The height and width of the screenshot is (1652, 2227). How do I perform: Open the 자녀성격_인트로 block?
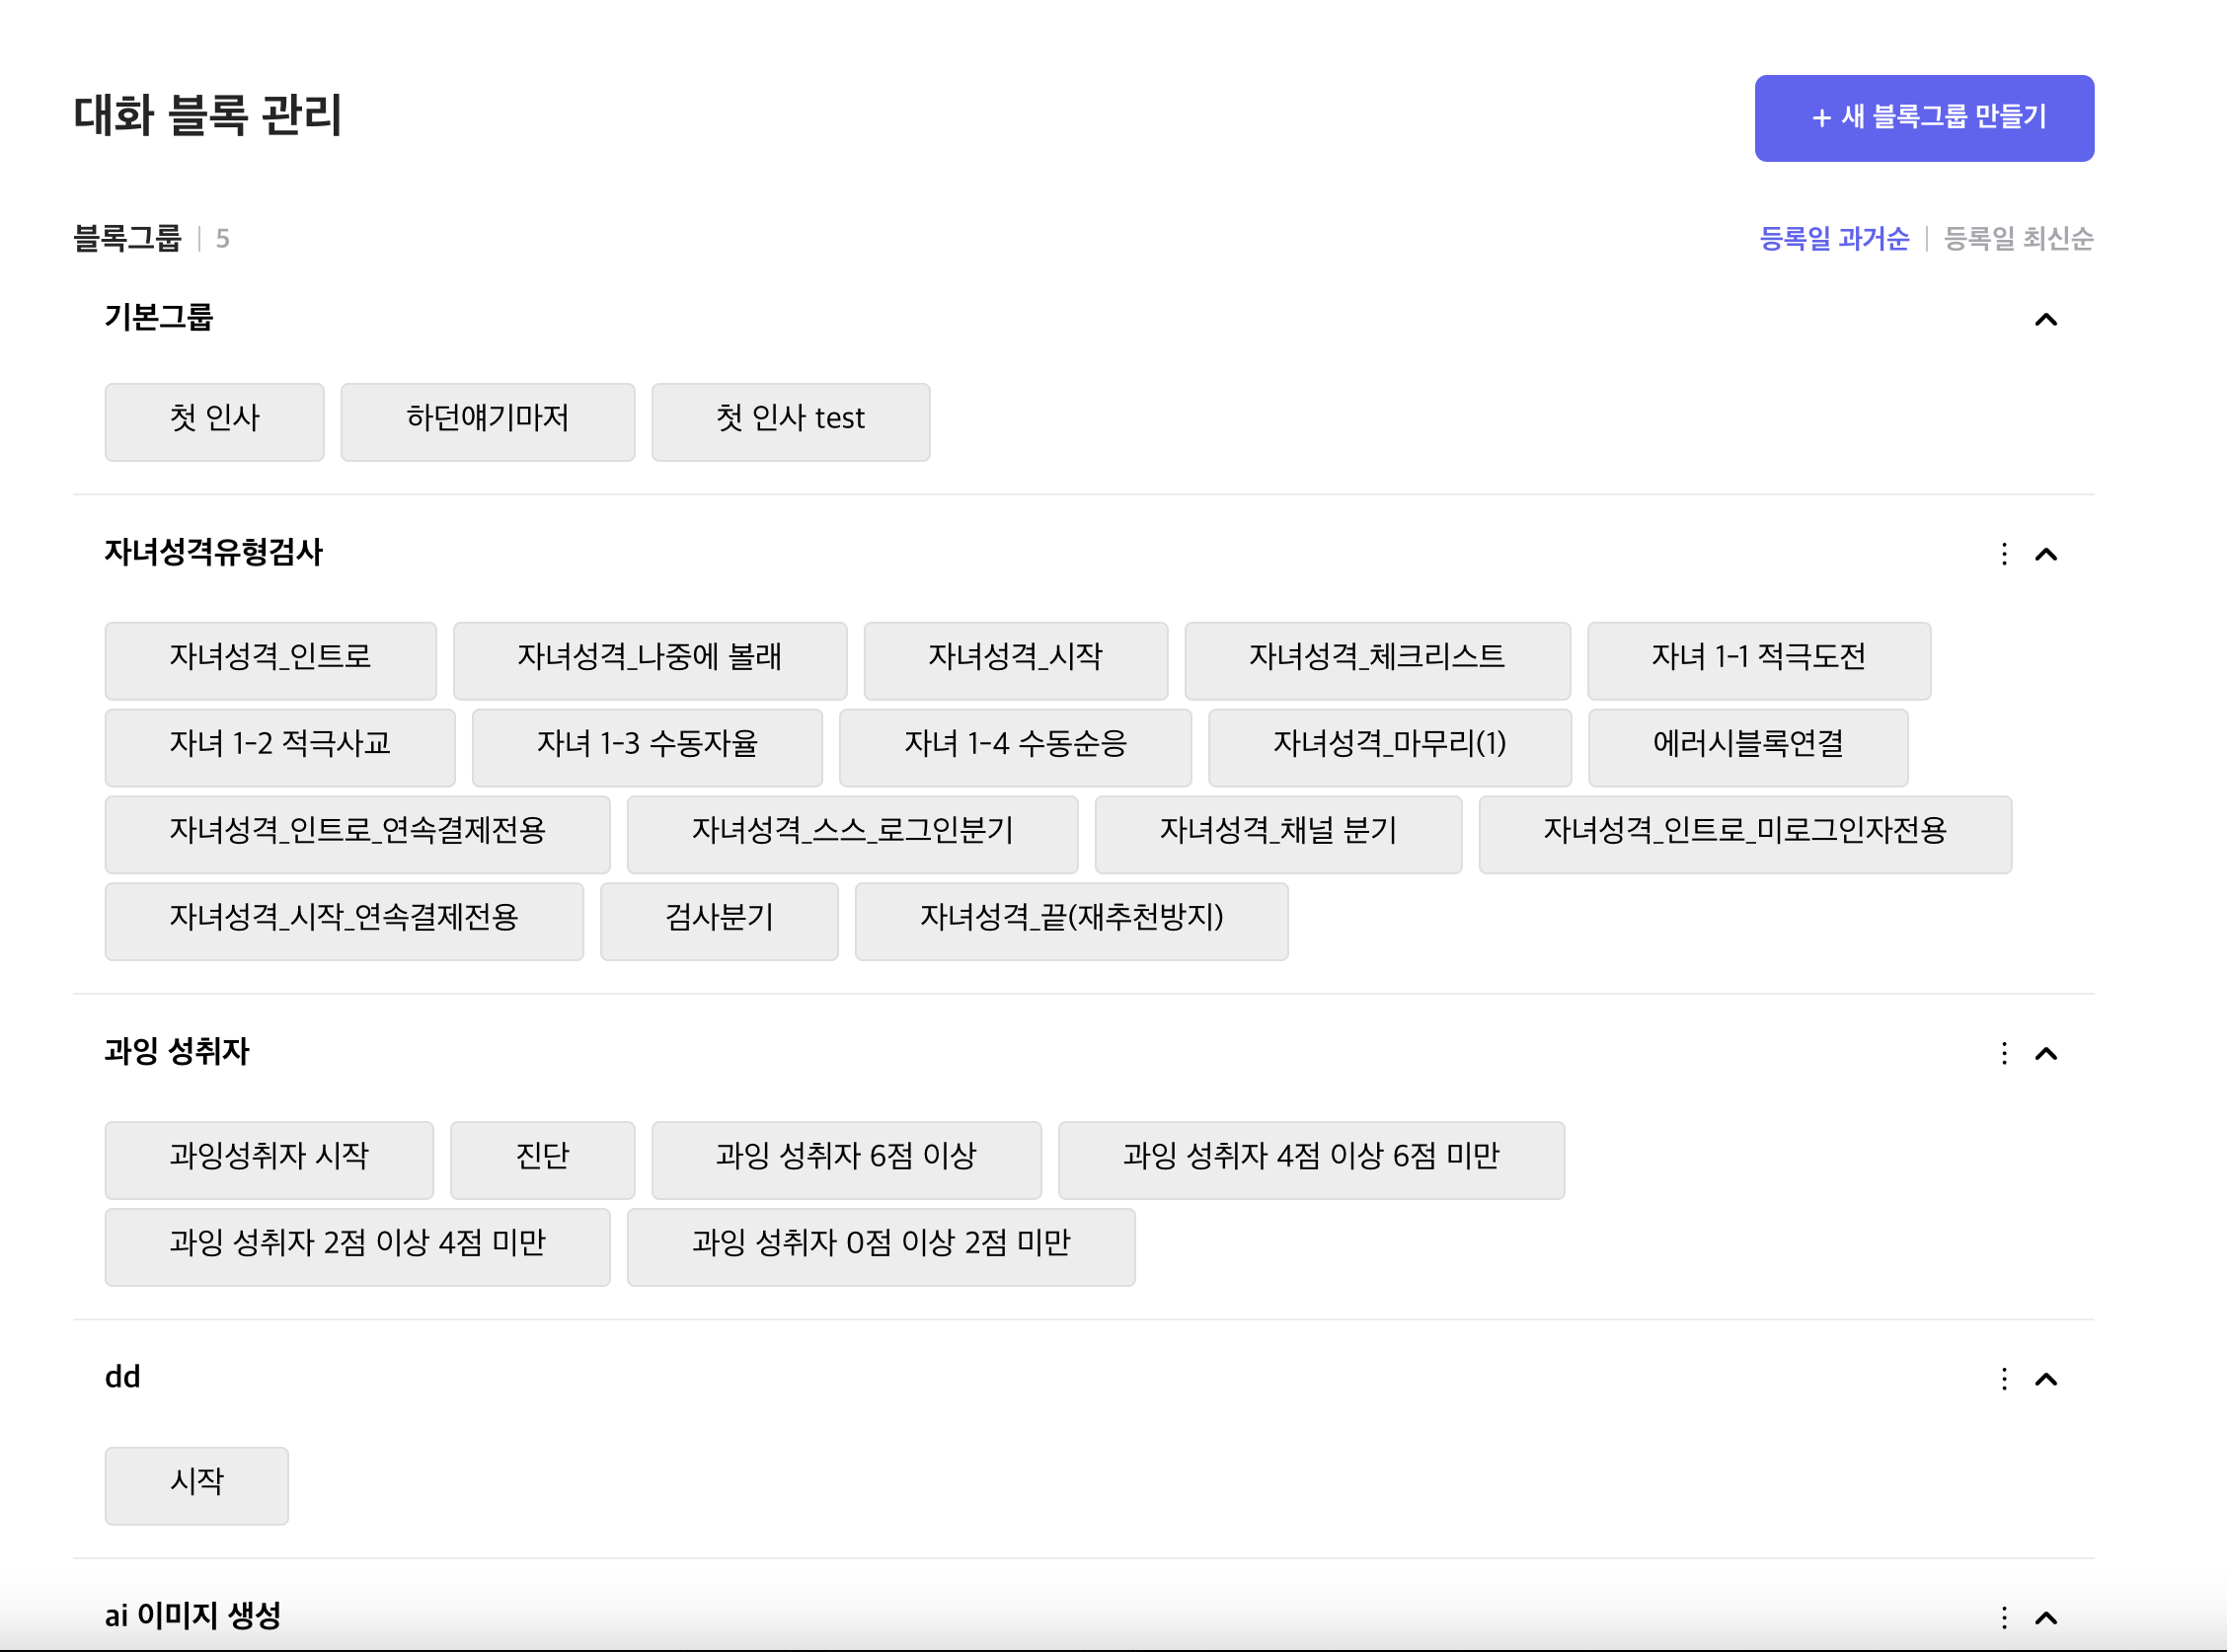pyautogui.click(x=270, y=660)
